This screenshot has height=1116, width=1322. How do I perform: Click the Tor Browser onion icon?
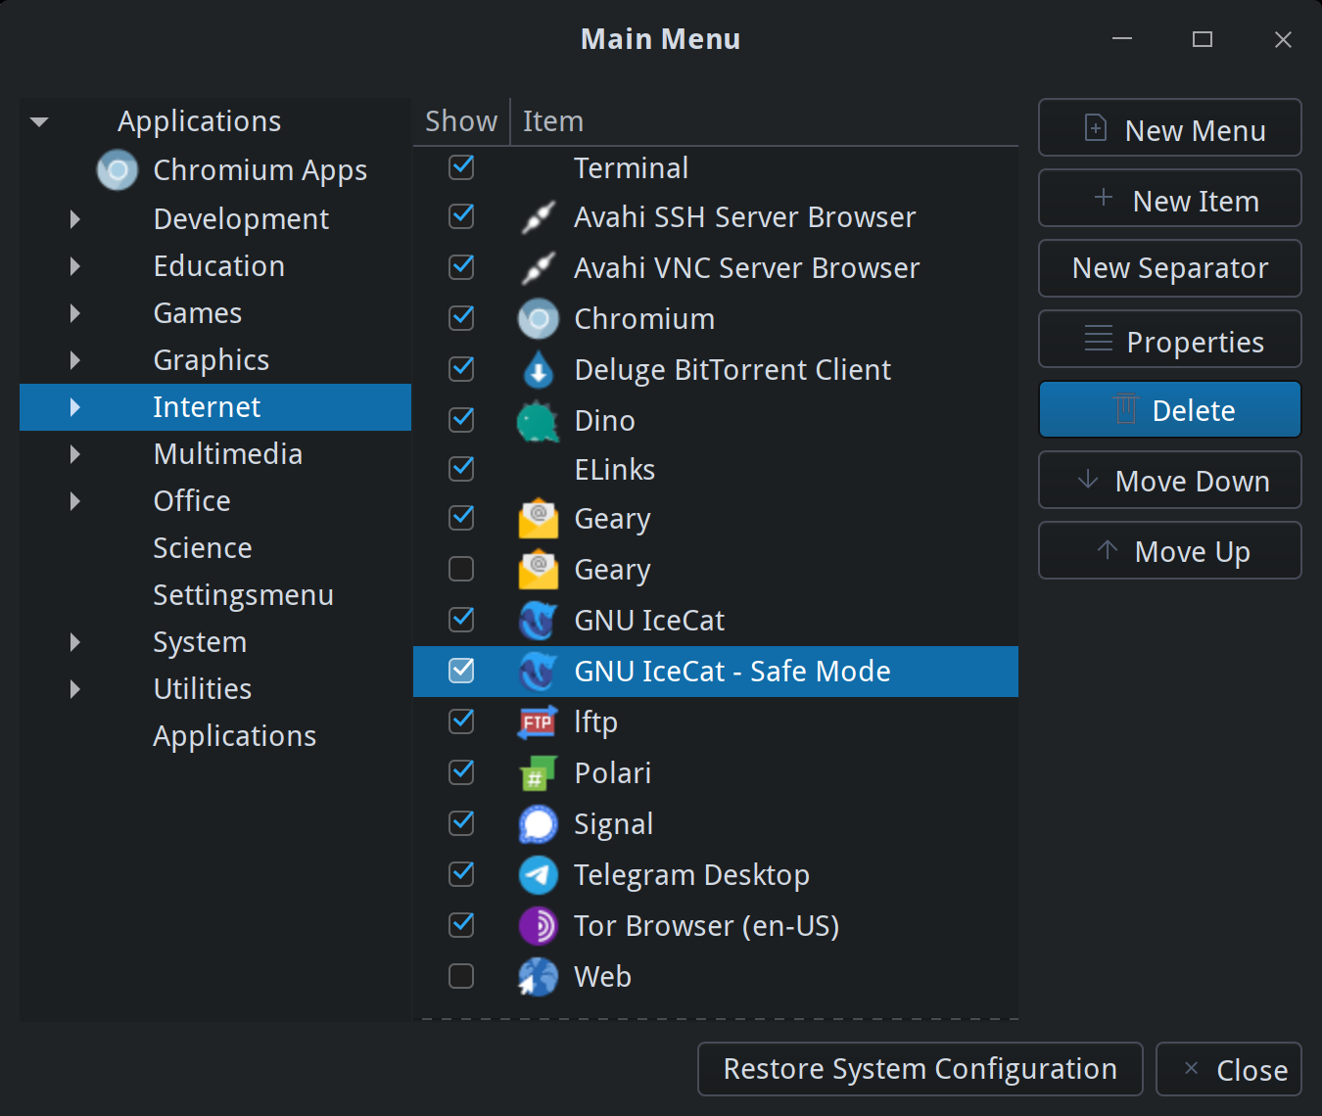coord(538,926)
